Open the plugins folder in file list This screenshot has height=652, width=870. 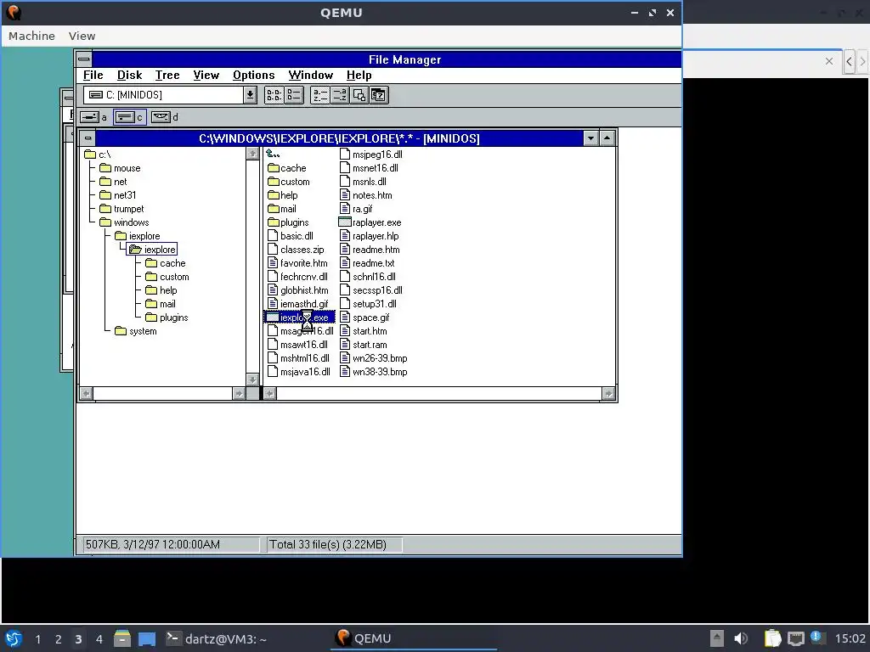point(288,222)
